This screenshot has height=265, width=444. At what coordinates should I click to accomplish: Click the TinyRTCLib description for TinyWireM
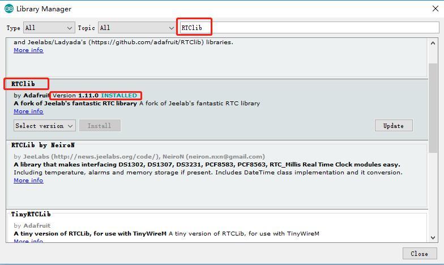coord(166,233)
